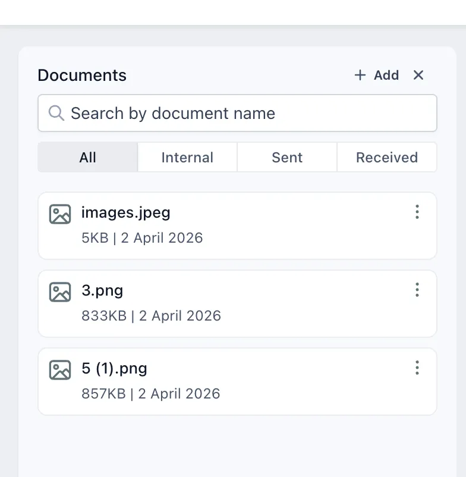The image size is (466, 477).
Task: Switch to the Internal tab
Action: [187, 157]
